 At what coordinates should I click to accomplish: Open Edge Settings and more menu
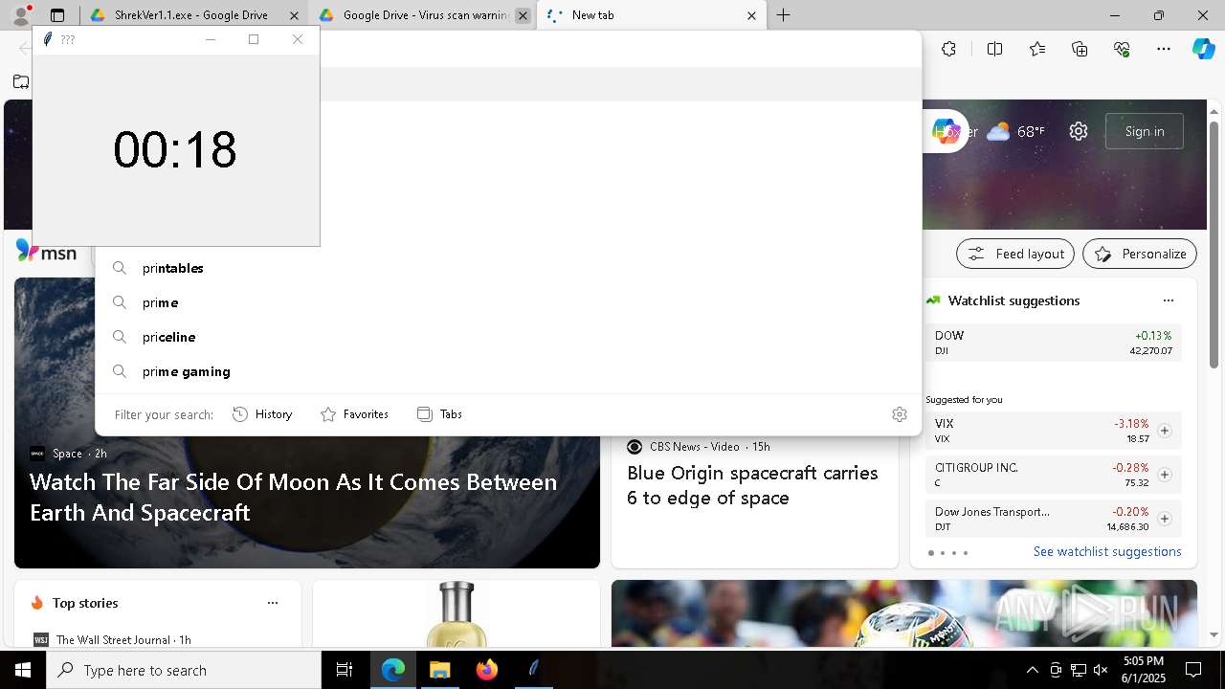[x=1164, y=49]
